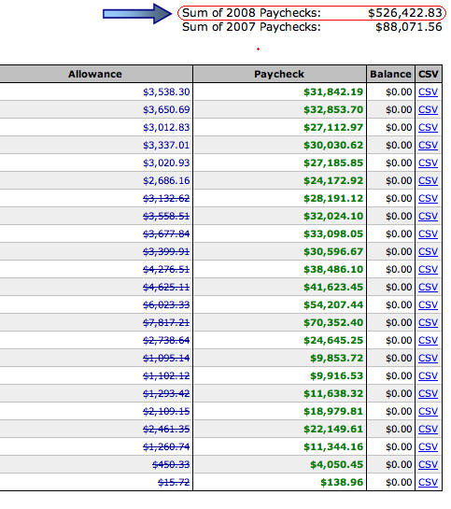The height and width of the screenshot is (509, 451).
Task: Click CSV link next to $33,098.05
Action: (x=428, y=234)
